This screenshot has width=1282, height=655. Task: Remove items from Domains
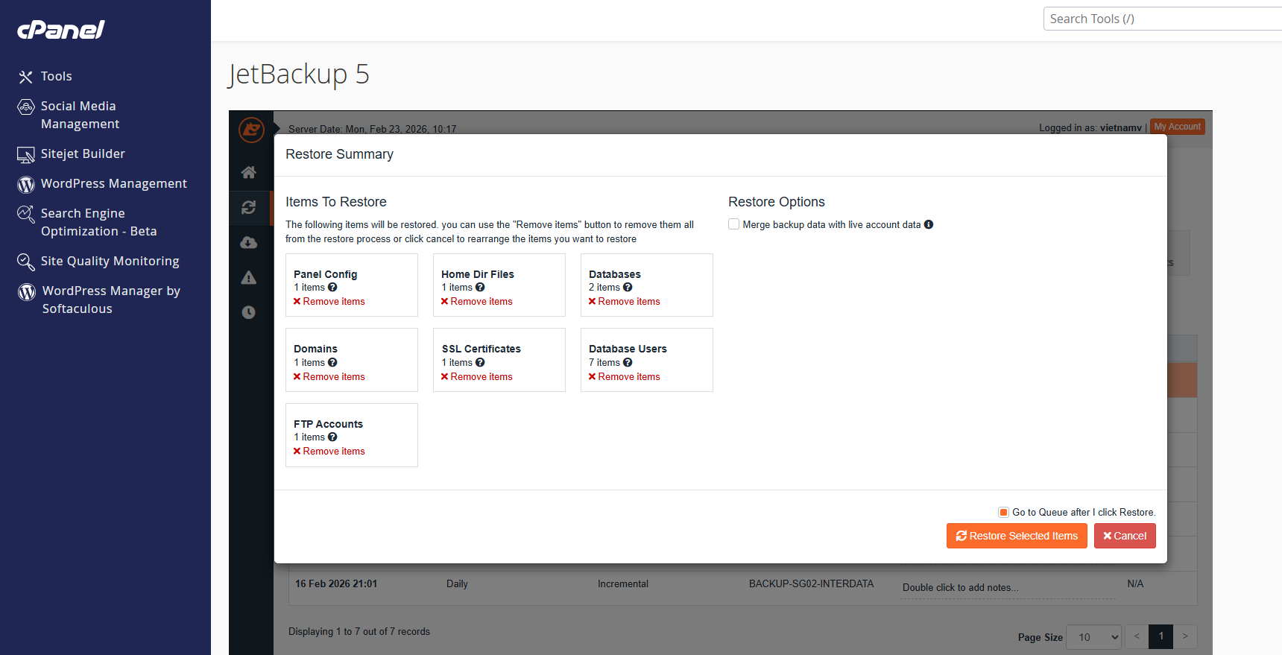329,376
